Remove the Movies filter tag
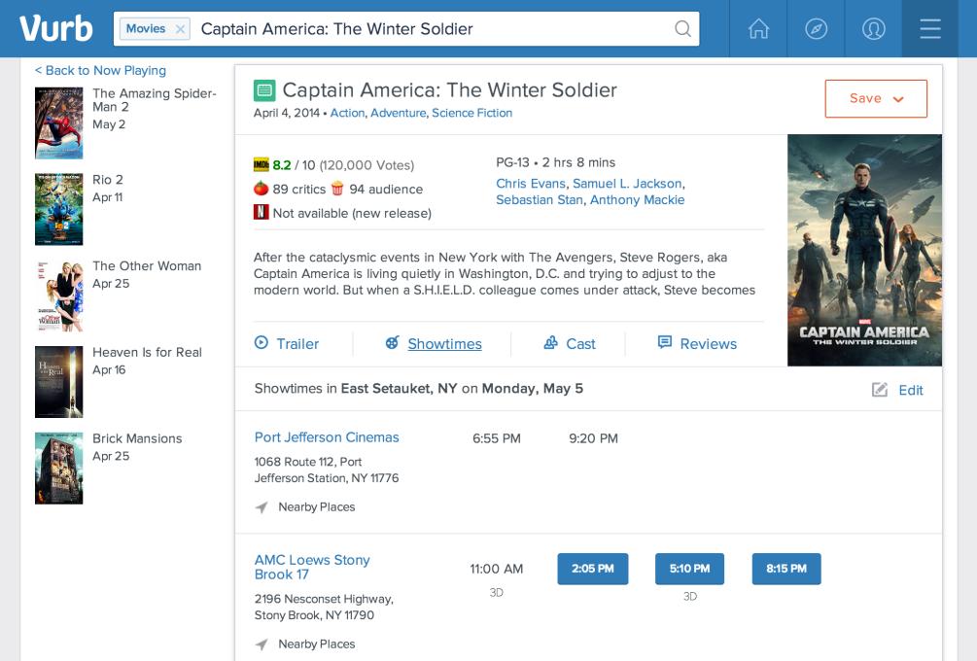Image resolution: width=977 pixels, height=661 pixels. (x=181, y=29)
